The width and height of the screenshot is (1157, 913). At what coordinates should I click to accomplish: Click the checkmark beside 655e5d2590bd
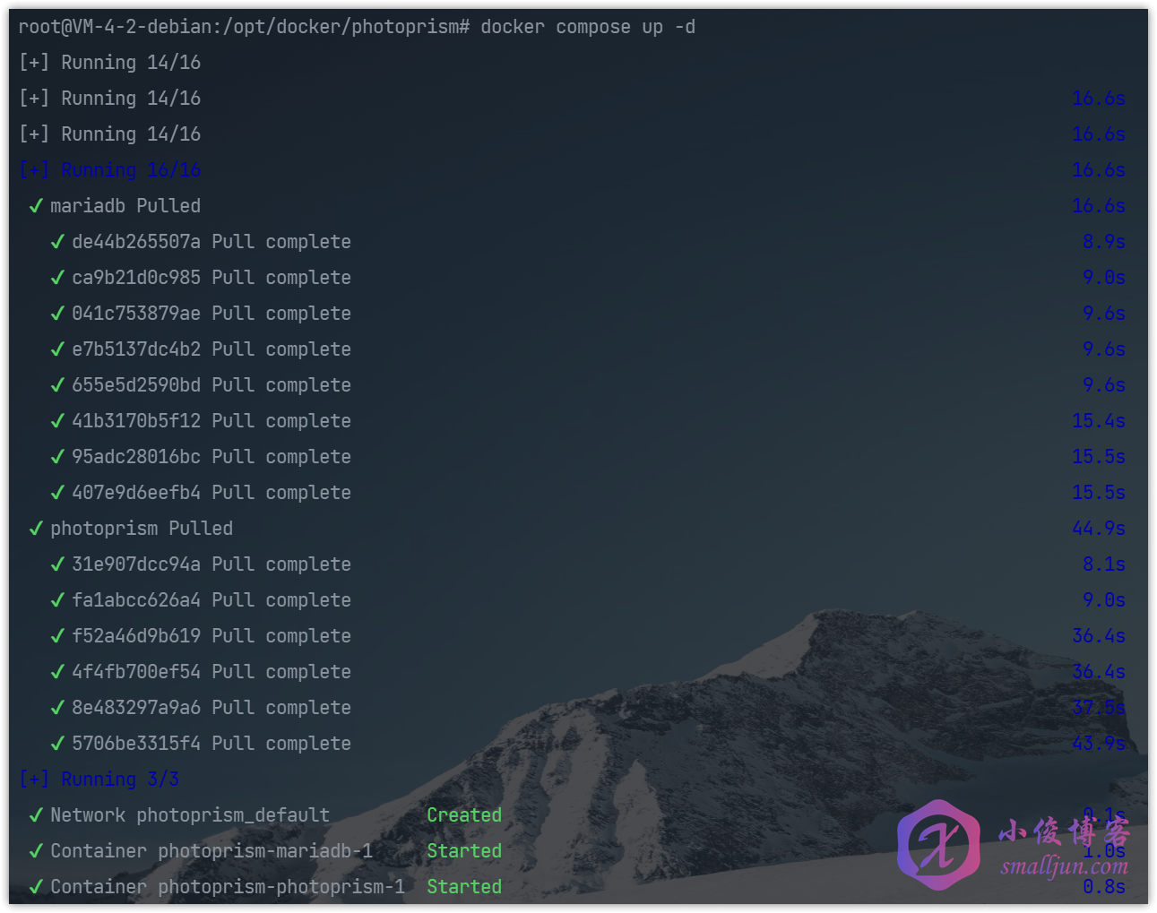(57, 385)
